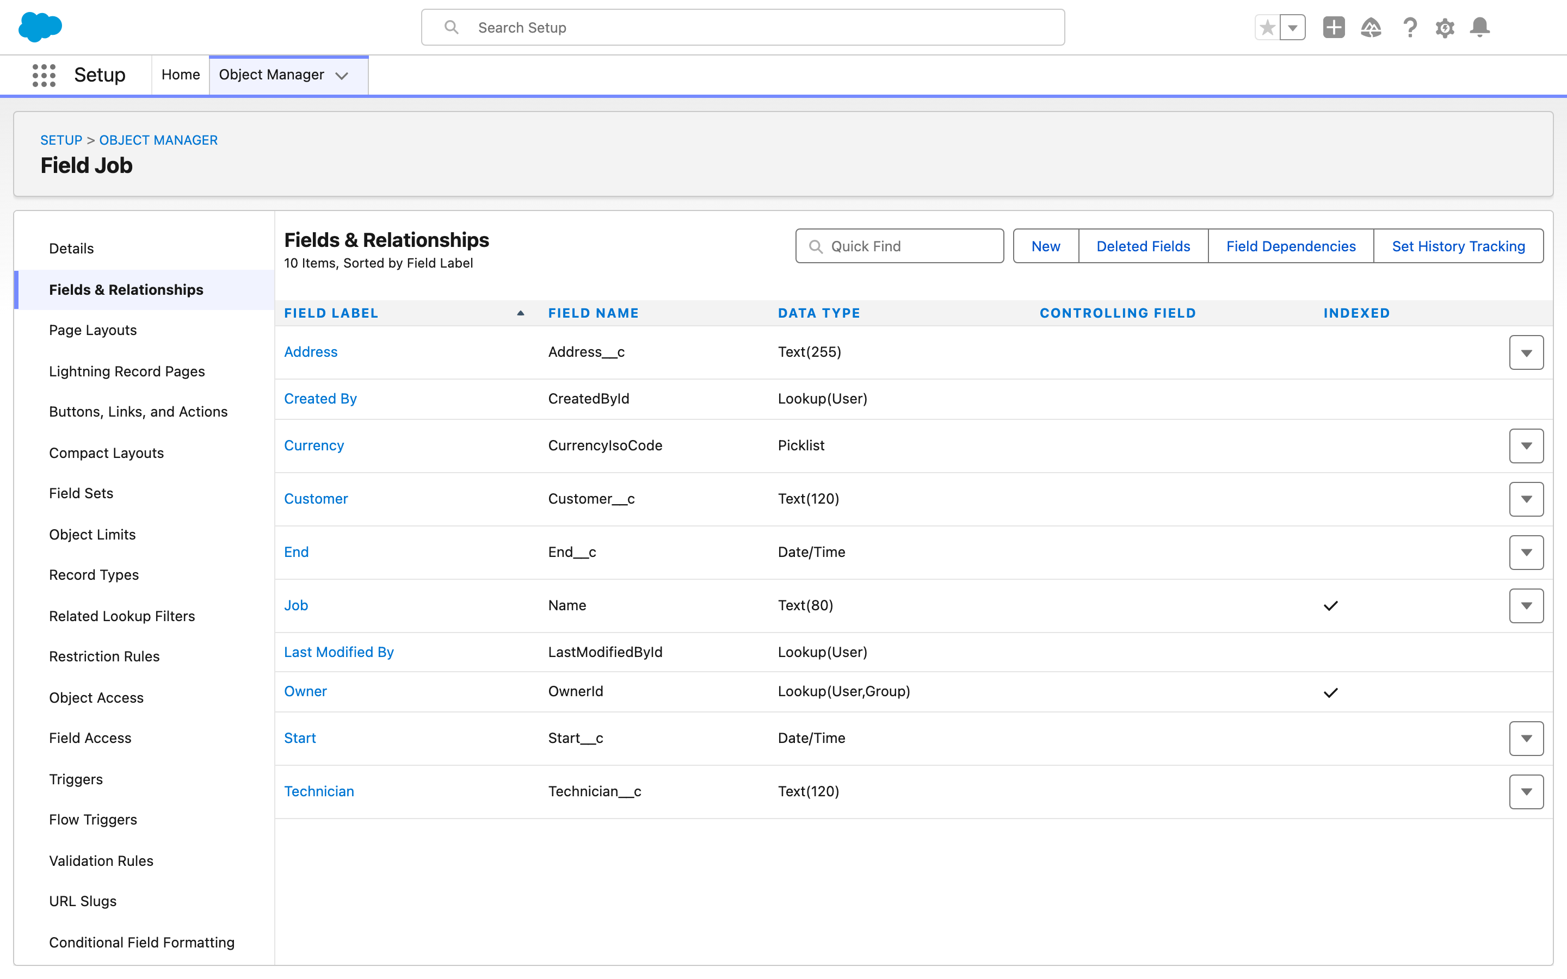Click the Quick Find magnifier icon
1567x979 pixels.
816,247
